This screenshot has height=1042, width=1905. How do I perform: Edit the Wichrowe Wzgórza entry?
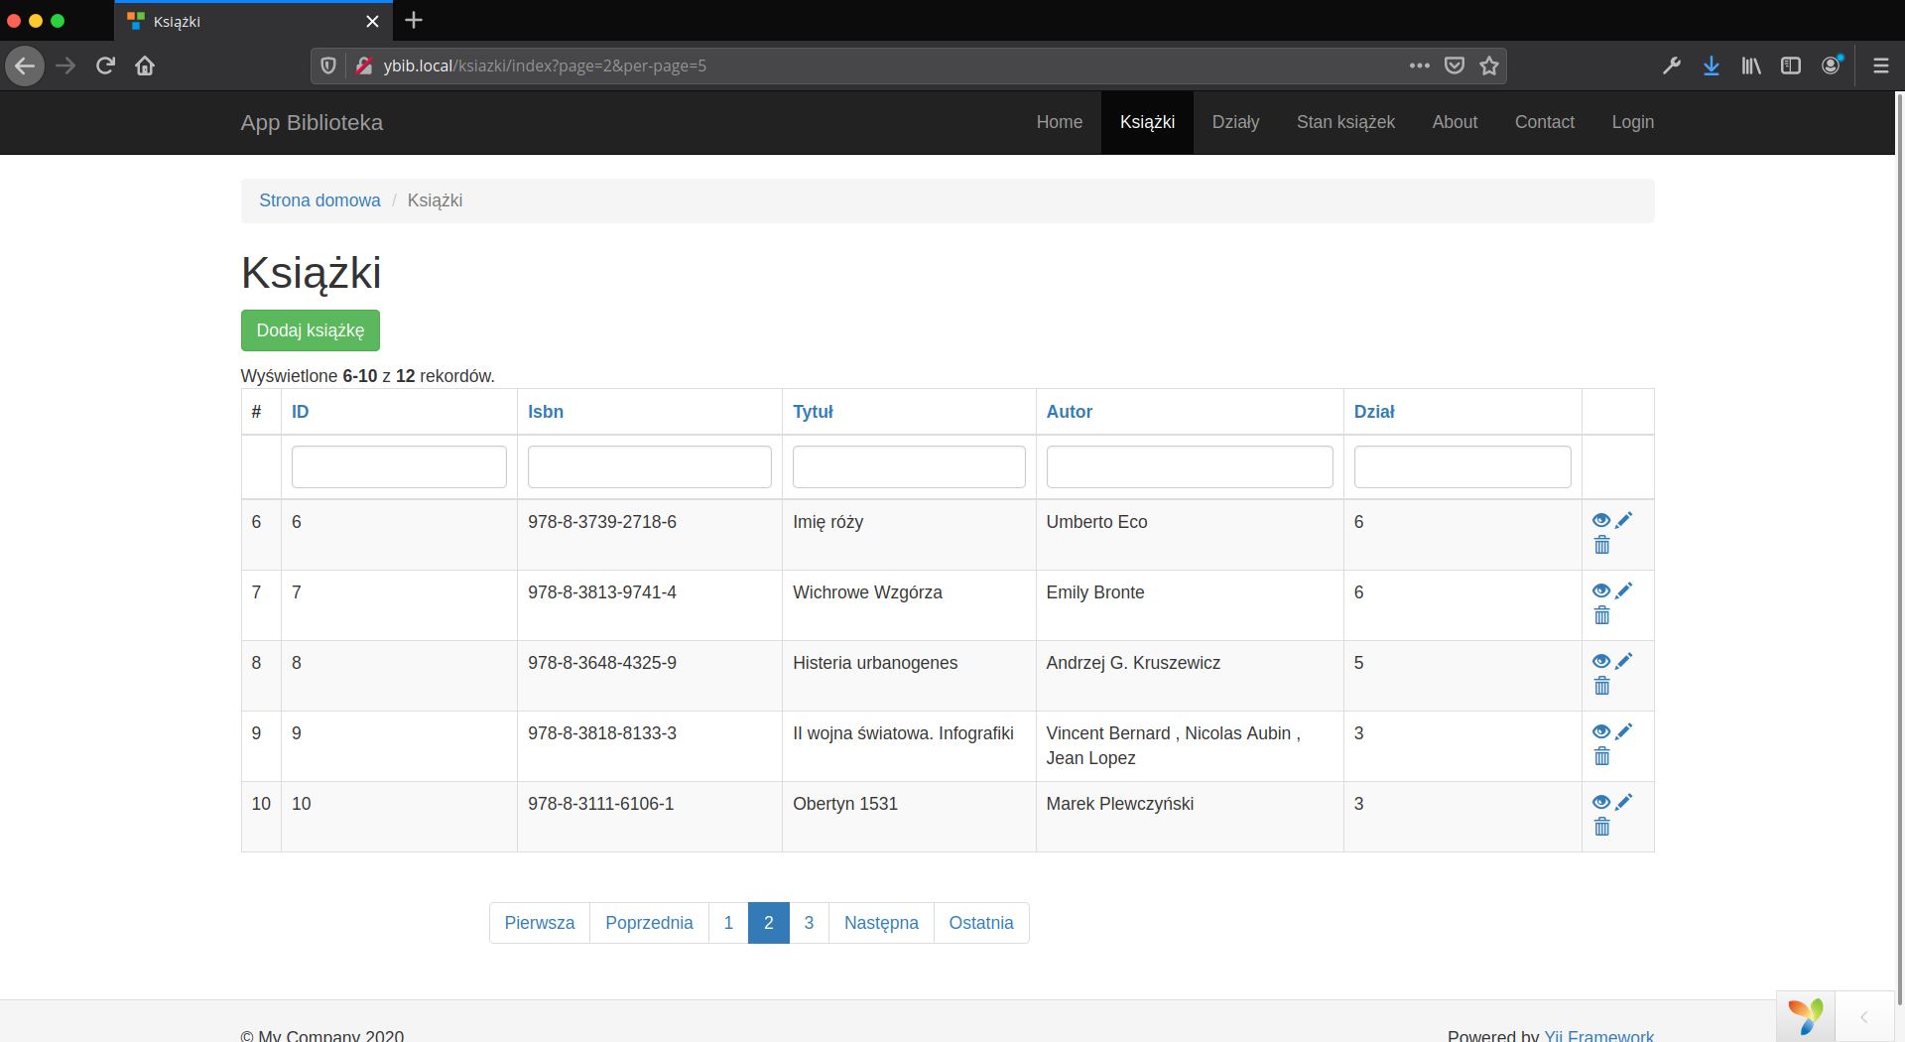pos(1624,590)
